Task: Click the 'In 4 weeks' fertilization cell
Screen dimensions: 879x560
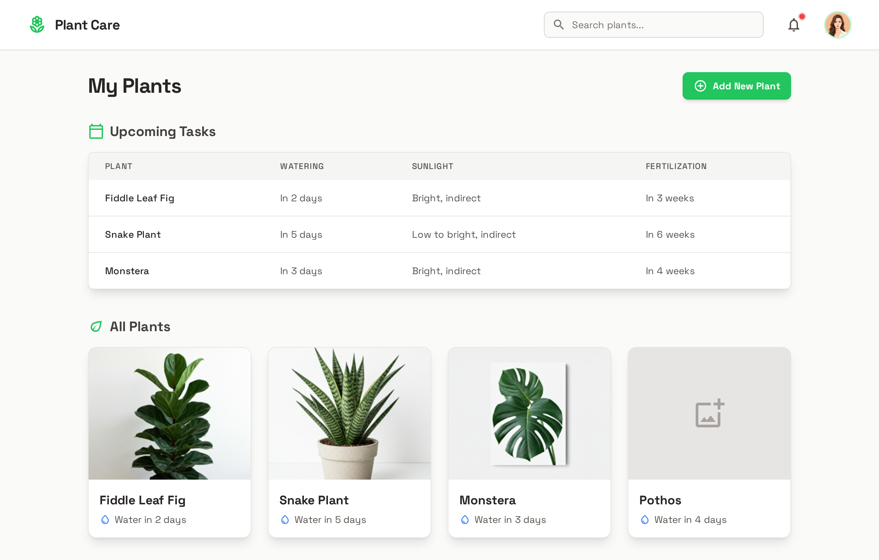Action: (670, 271)
